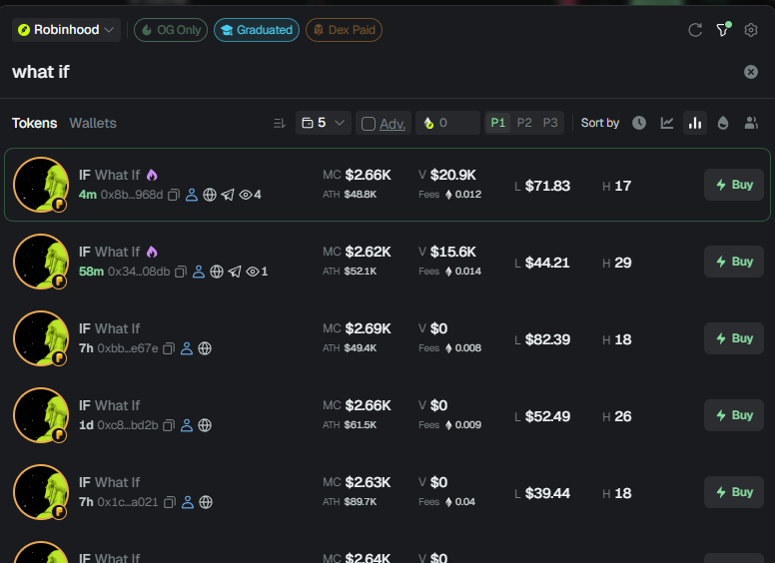Click market cap value $2.69K
This screenshot has width=775, height=563.
[369, 328]
